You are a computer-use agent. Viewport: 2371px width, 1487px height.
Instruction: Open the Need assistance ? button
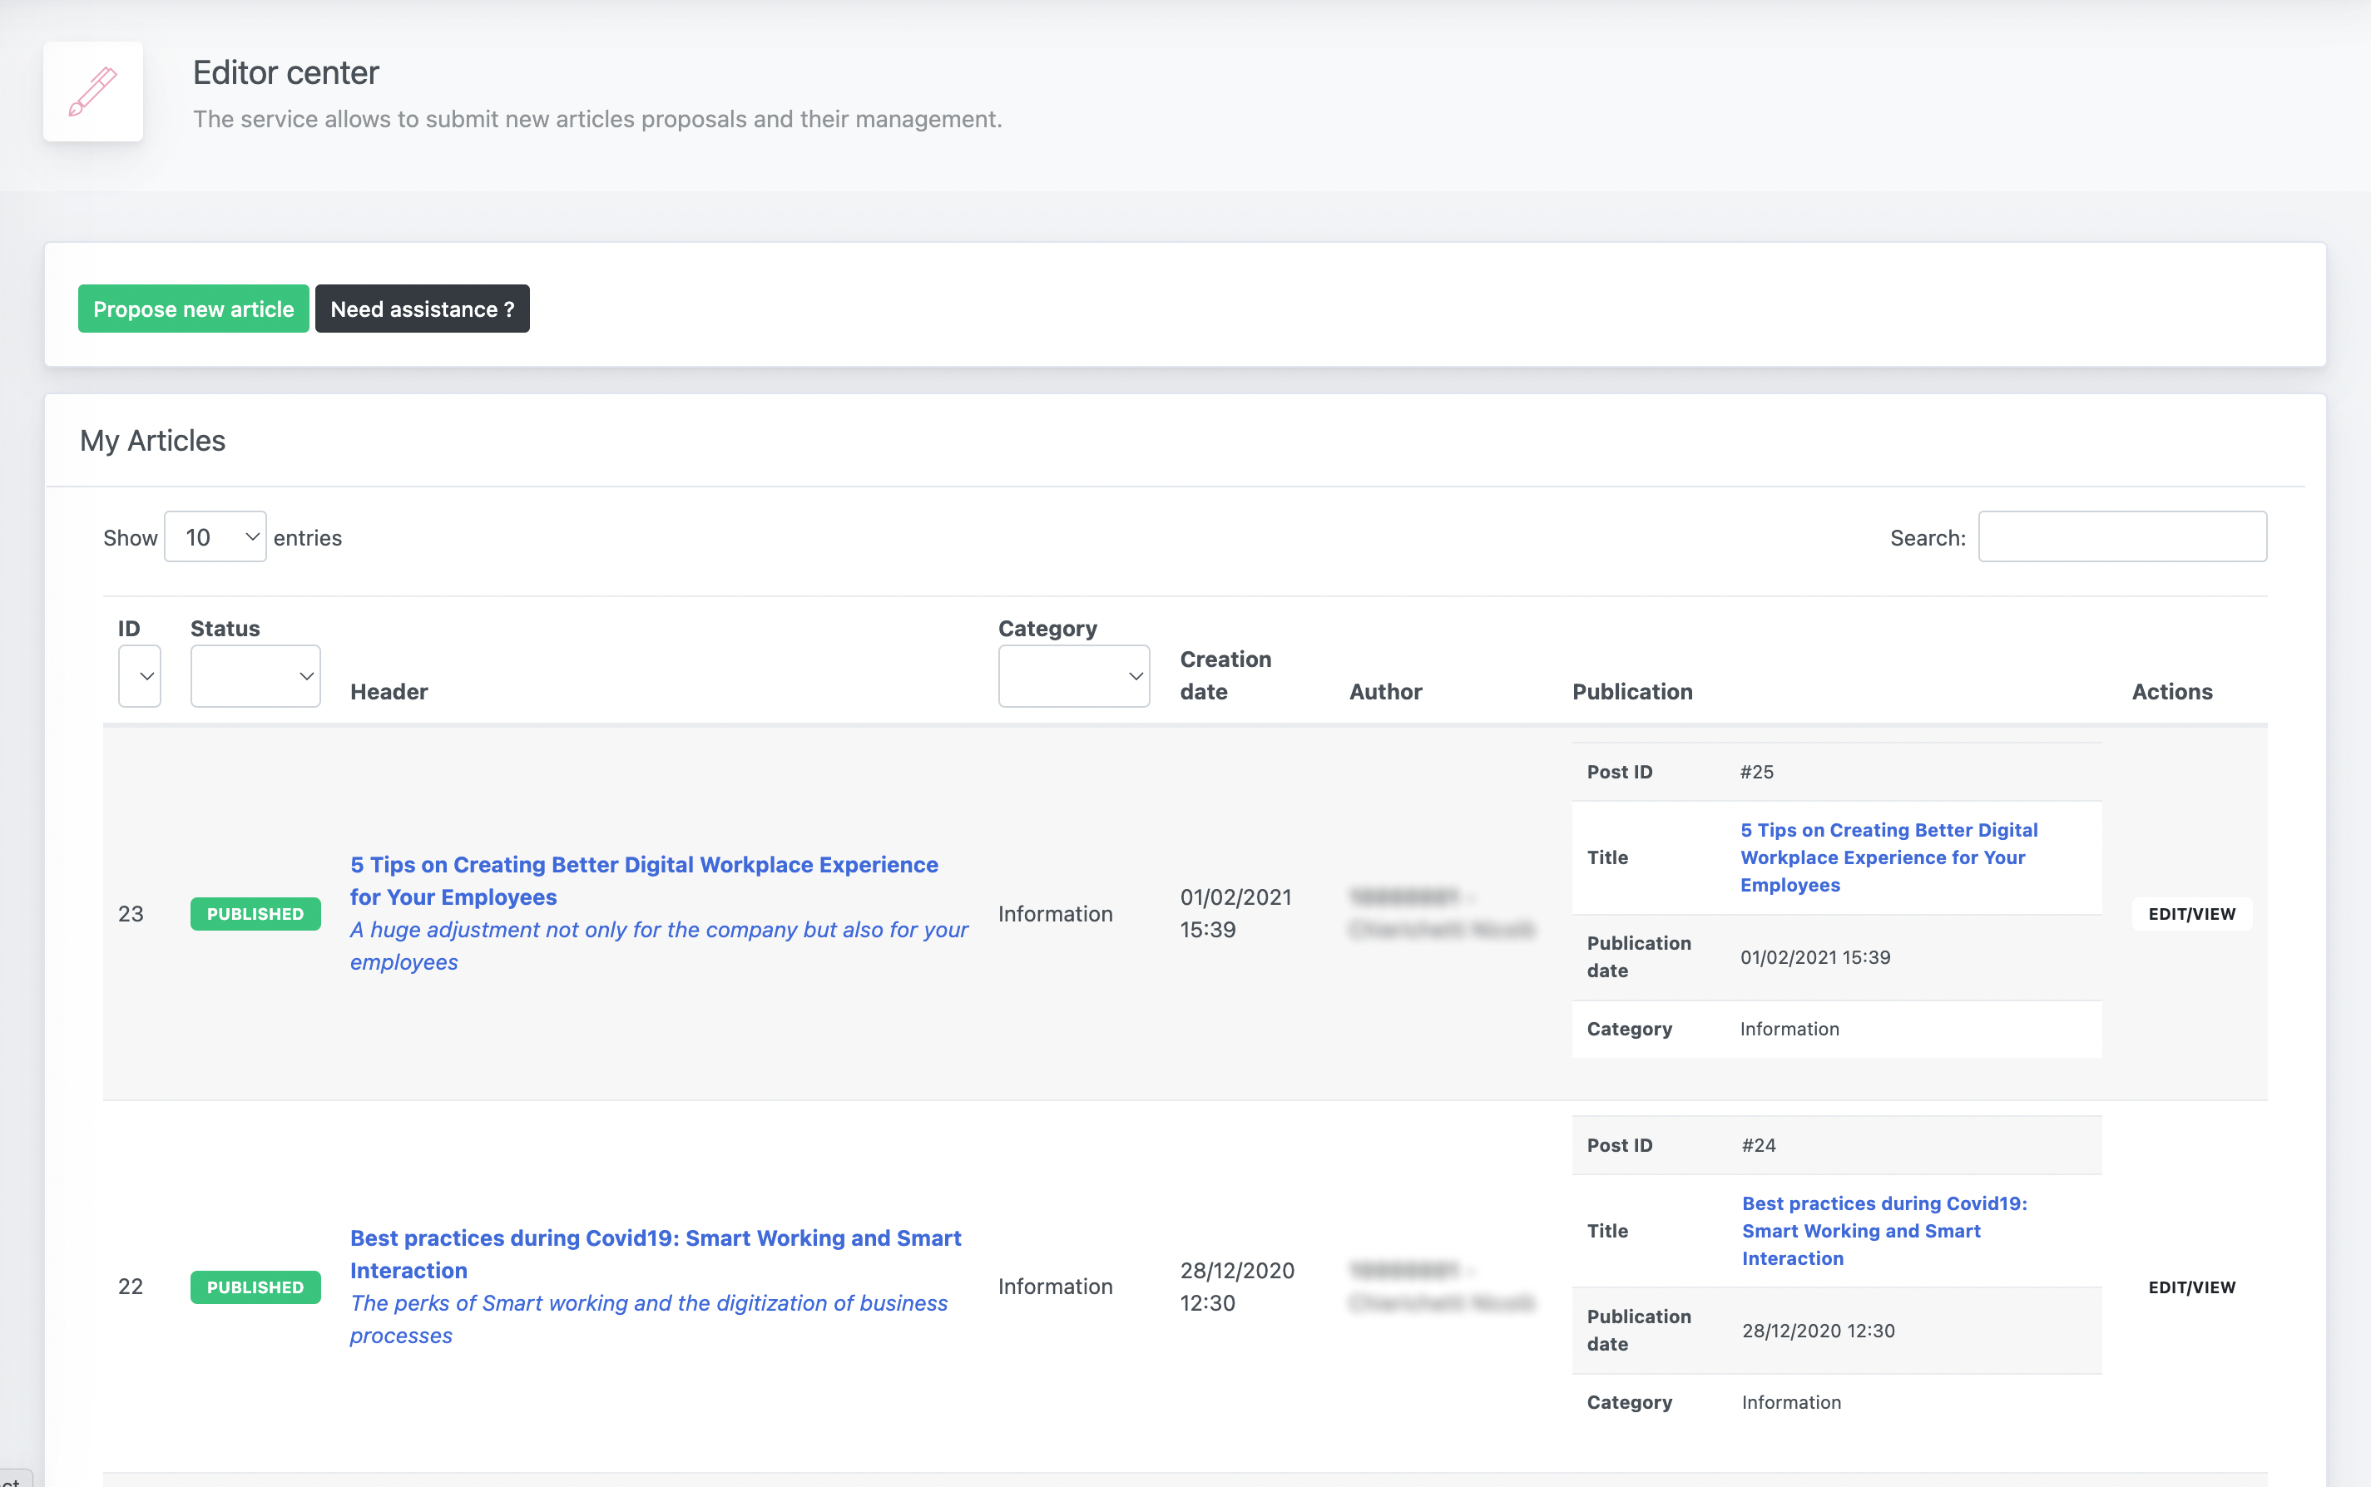(x=422, y=309)
